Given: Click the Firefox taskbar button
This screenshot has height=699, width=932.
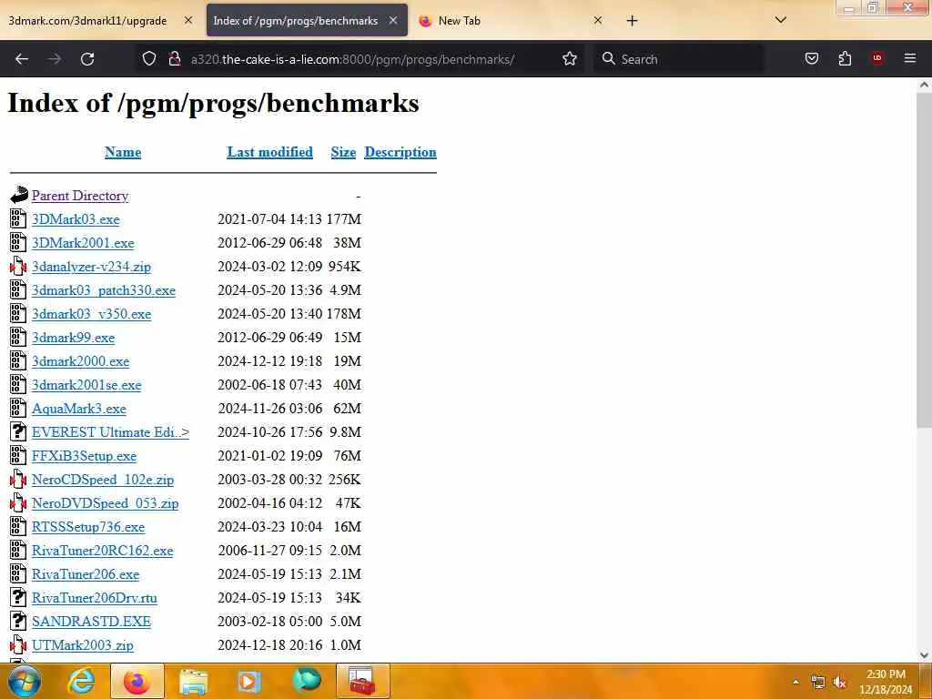Looking at the screenshot, I should click(137, 681).
